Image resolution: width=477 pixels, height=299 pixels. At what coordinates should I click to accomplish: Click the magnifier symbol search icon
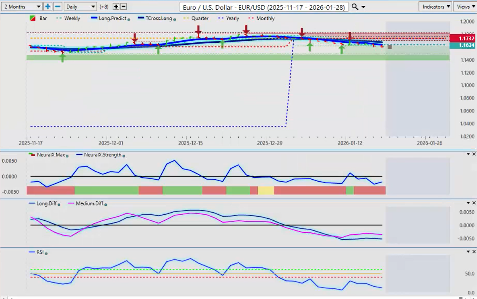[x=355, y=7]
